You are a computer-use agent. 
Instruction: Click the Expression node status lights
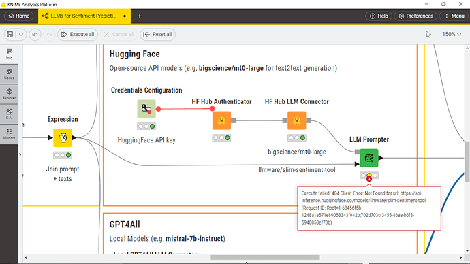click(63, 155)
